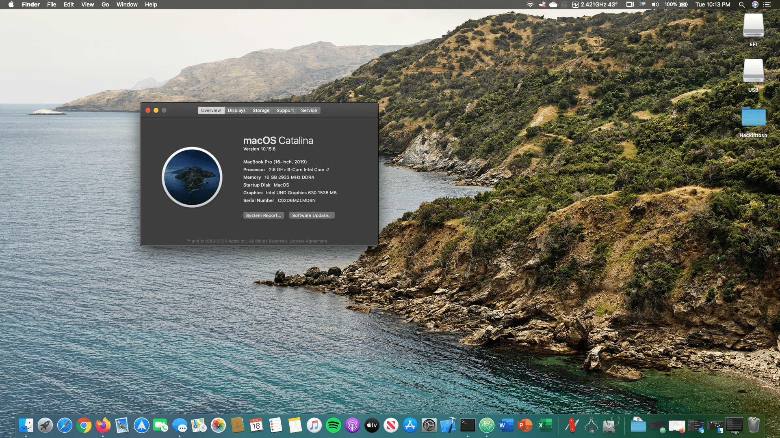The width and height of the screenshot is (780, 438).
Task: Expand the Displays tab in About This Mac
Action: point(236,110)
